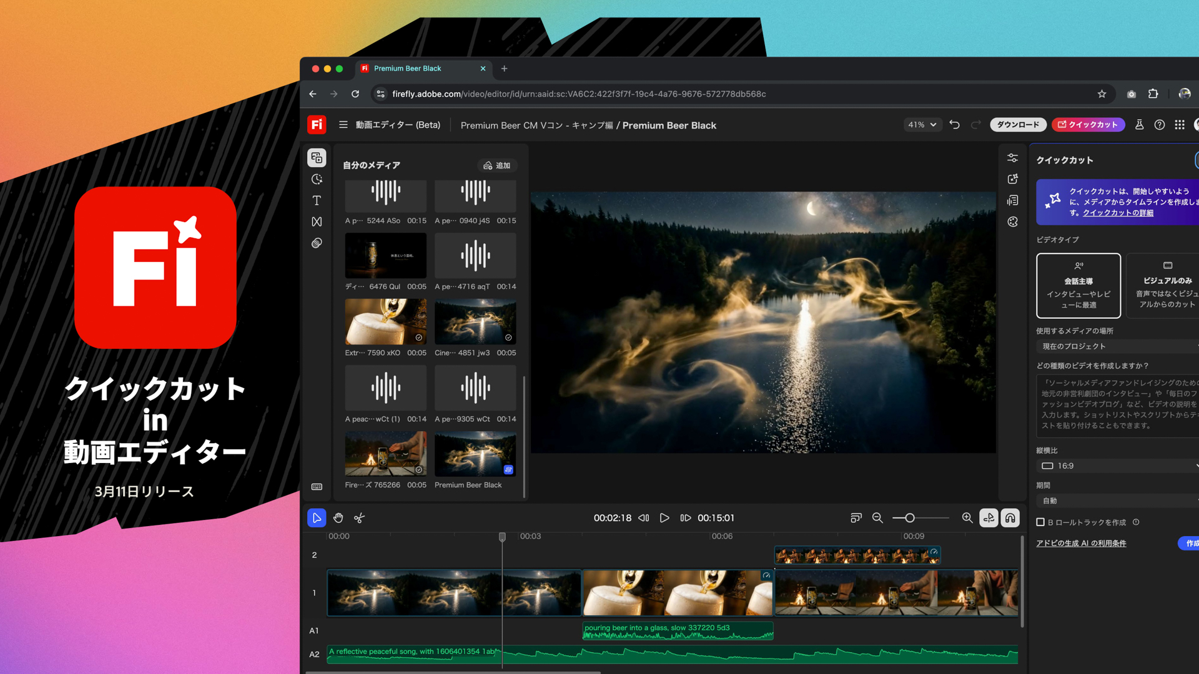Image resolution: width=1199 pixels, height=674 pixels.
Task: Open keyboard shortcuts icon at sidebar bottom
Action: [x=317, y=487]
